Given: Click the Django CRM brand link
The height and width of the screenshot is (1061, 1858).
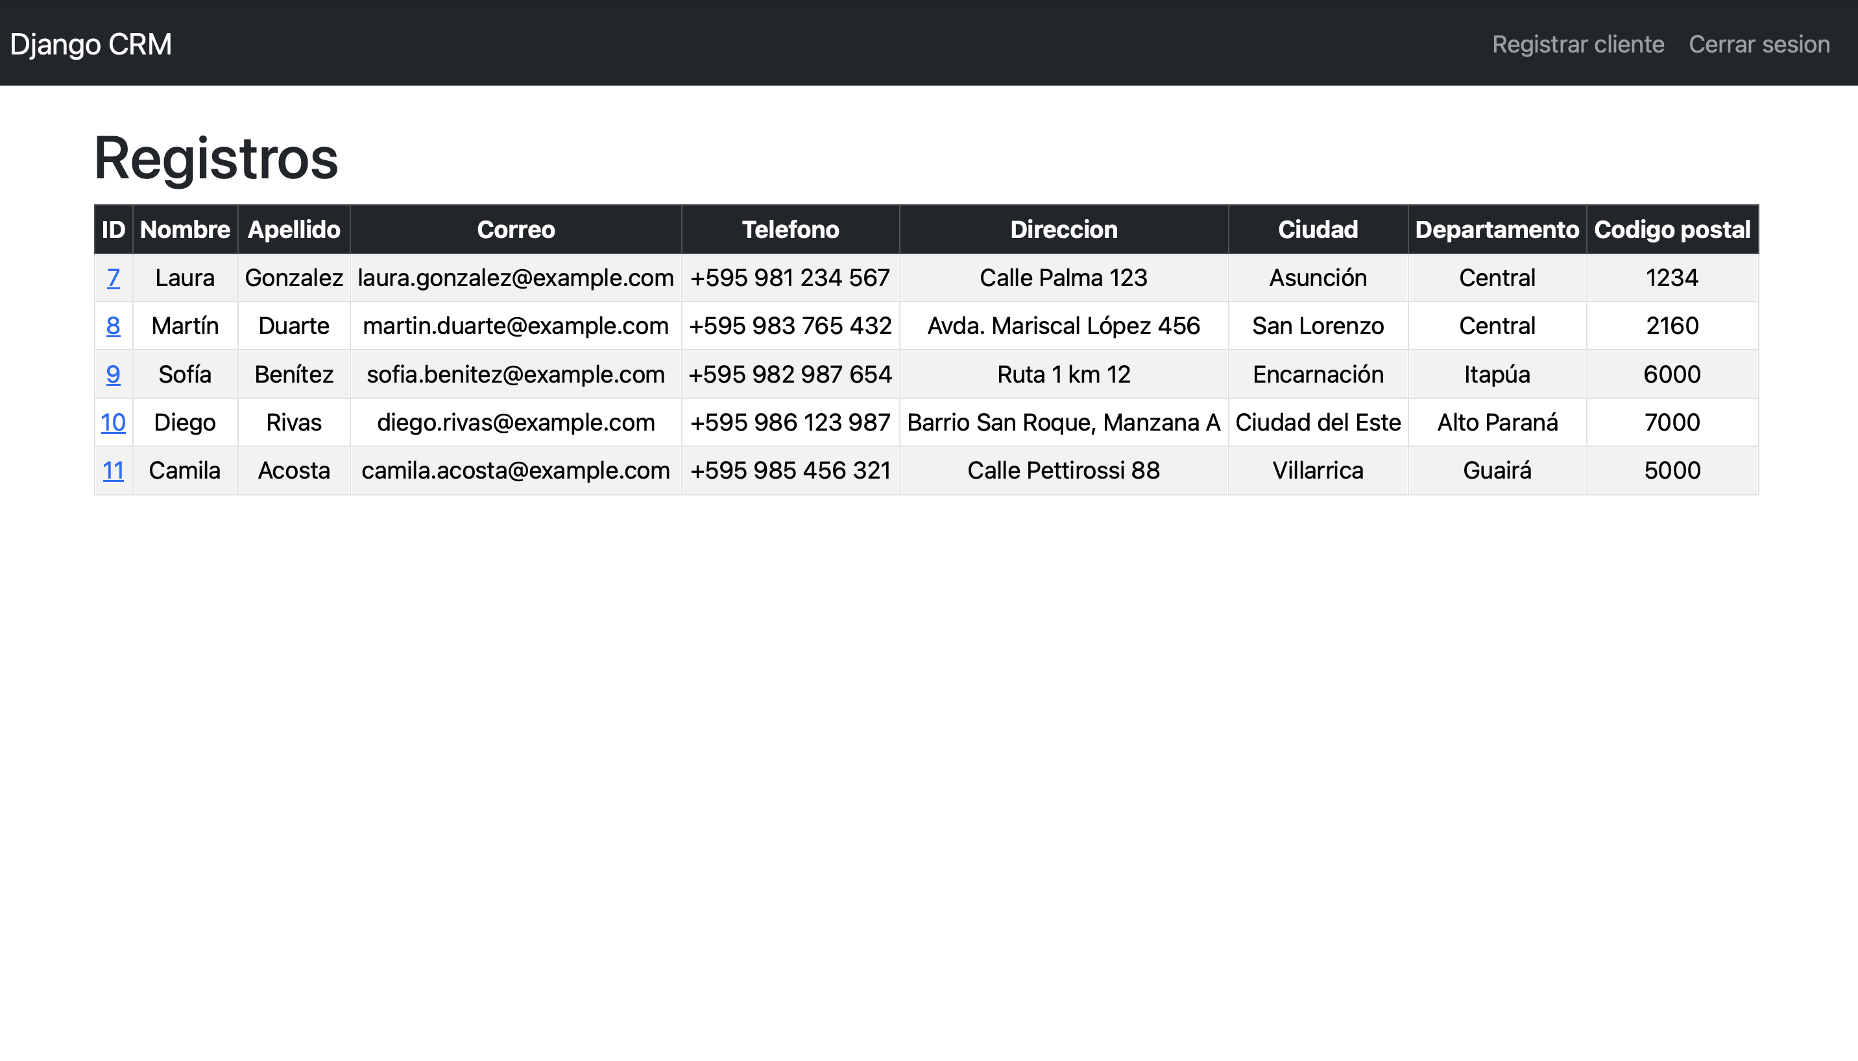Looking at the screenshot, I should tap(90, 45).
